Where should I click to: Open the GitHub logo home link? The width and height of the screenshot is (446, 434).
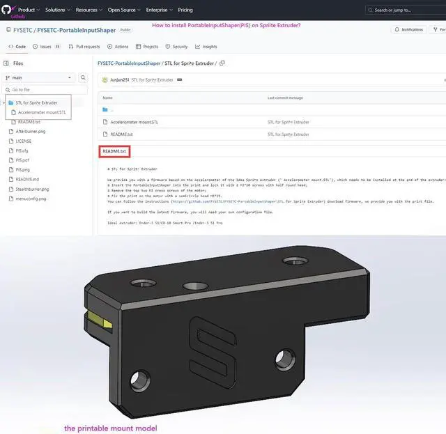coord(6,10)
